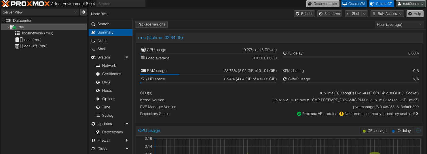
Task: Click the Proxmox logo
Action: pyautogui.click(x=25, y=4)
